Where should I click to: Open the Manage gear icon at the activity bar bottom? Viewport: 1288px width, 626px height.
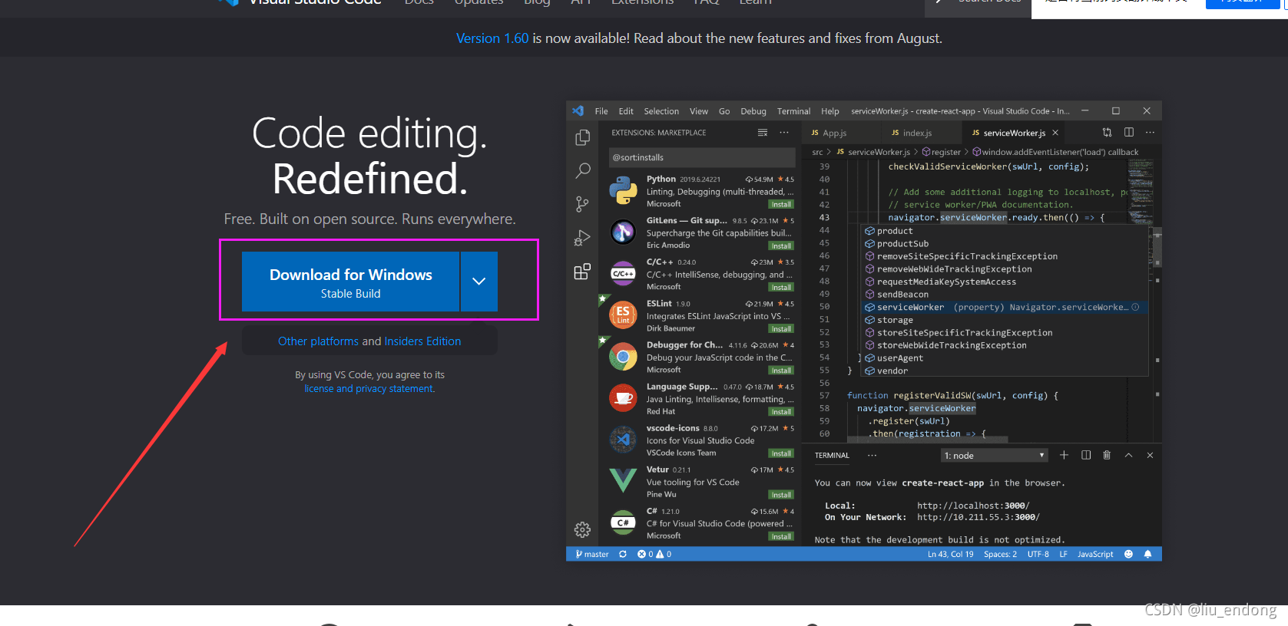582,529
